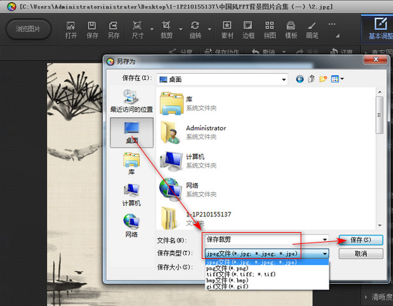Open the filename history dropdown arrow

pos(325,240)
